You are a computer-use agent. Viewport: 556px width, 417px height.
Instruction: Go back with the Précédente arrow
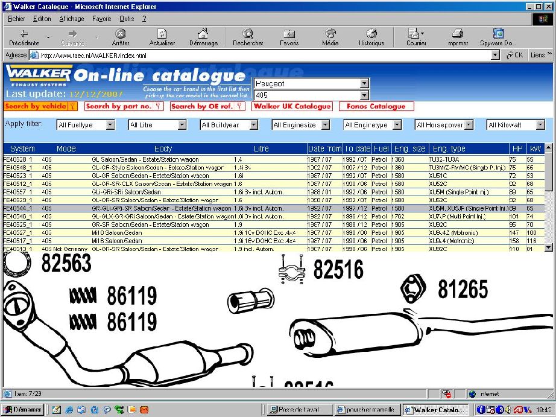point(24,37)
